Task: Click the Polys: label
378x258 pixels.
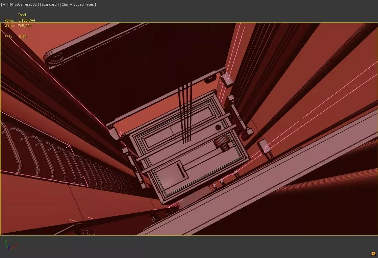Action: click(x=9, y=20)
